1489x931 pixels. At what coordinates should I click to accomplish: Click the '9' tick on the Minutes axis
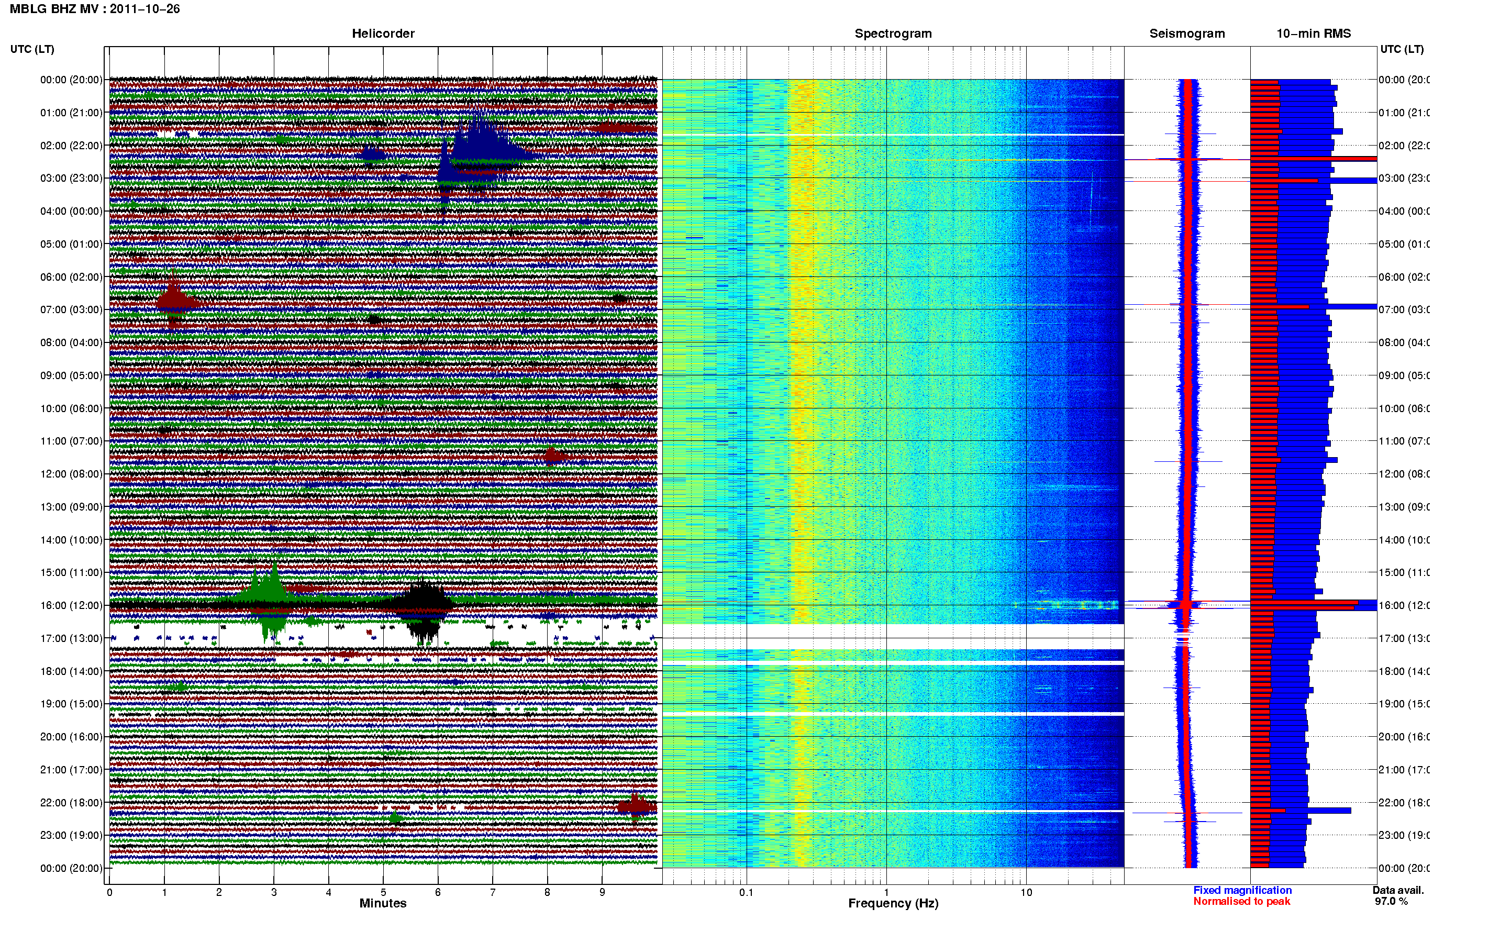coord(602,892)
